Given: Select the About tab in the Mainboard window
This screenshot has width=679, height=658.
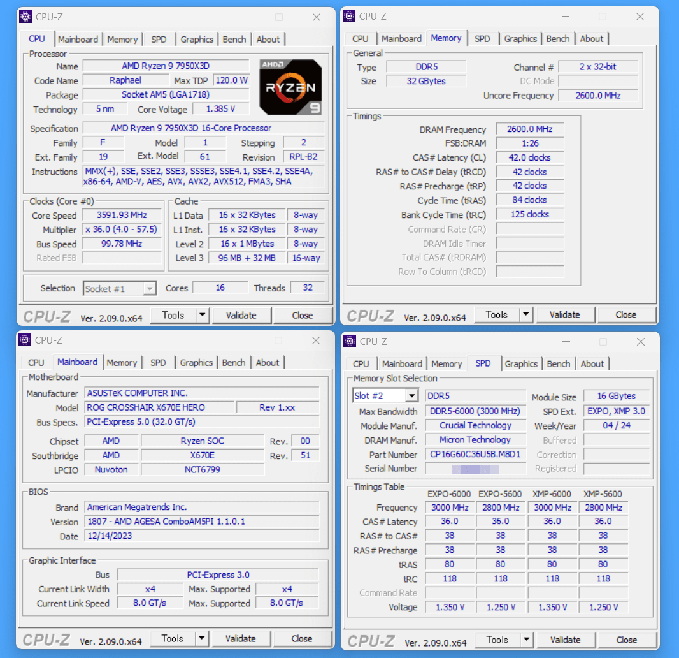Looking at the screenshot, I should [x=268, y=363].
